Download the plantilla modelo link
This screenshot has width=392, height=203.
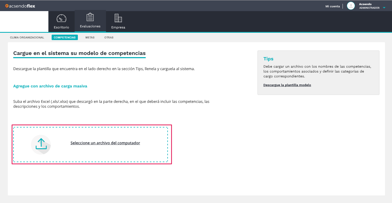point(287,85)
